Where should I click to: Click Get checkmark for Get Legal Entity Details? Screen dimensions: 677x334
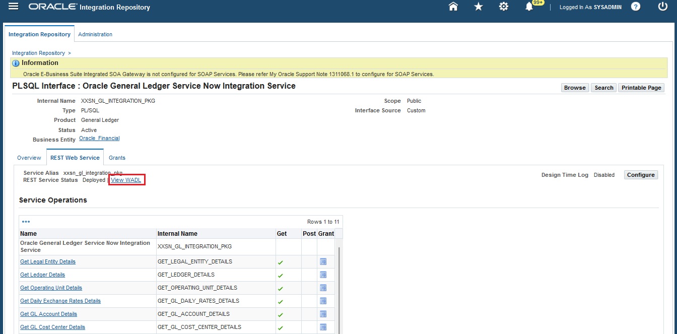pos(281,262)
